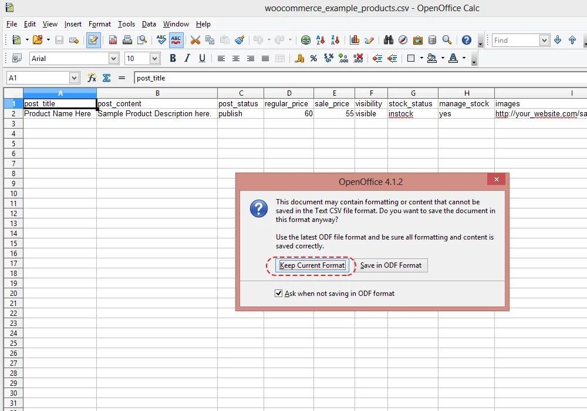
Task: Apply Background Color bucket
Action: 432,58
